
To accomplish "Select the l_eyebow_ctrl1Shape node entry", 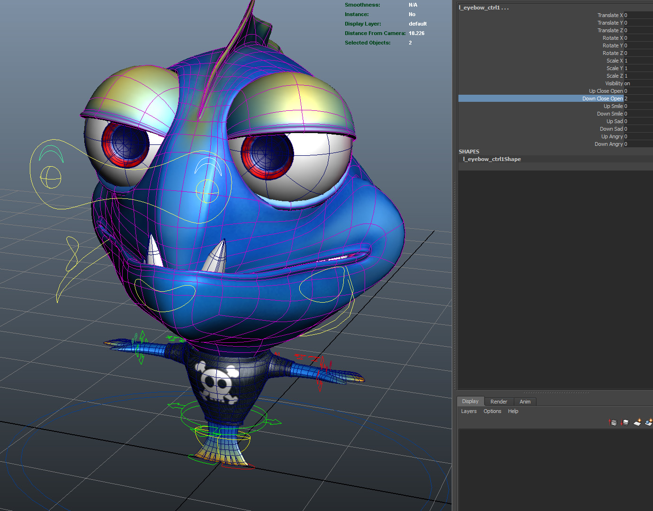I will [x=492, y=159].
